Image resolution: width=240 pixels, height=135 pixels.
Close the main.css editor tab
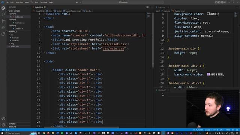tap(168, 7)
